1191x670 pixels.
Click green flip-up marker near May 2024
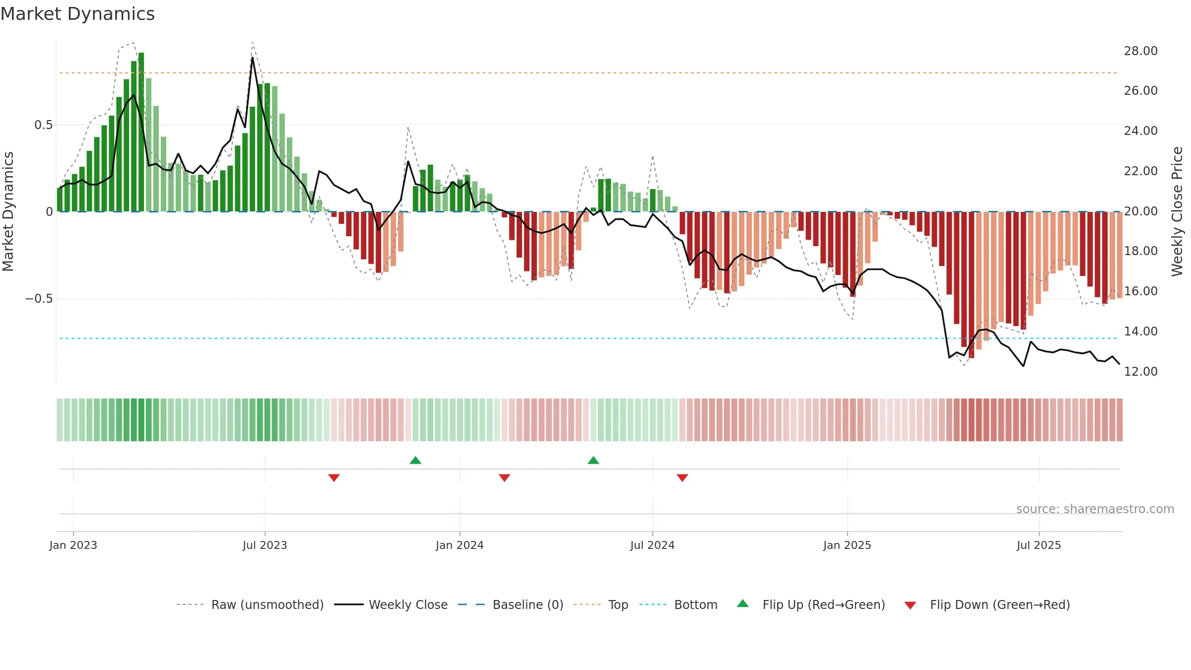click(x=594, y=460)
